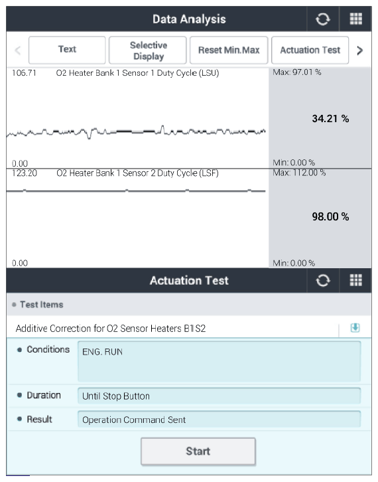378x482 pixels.
Task: Show previous toolbar buttons with left chevron
Action: [x=18, y=50]
